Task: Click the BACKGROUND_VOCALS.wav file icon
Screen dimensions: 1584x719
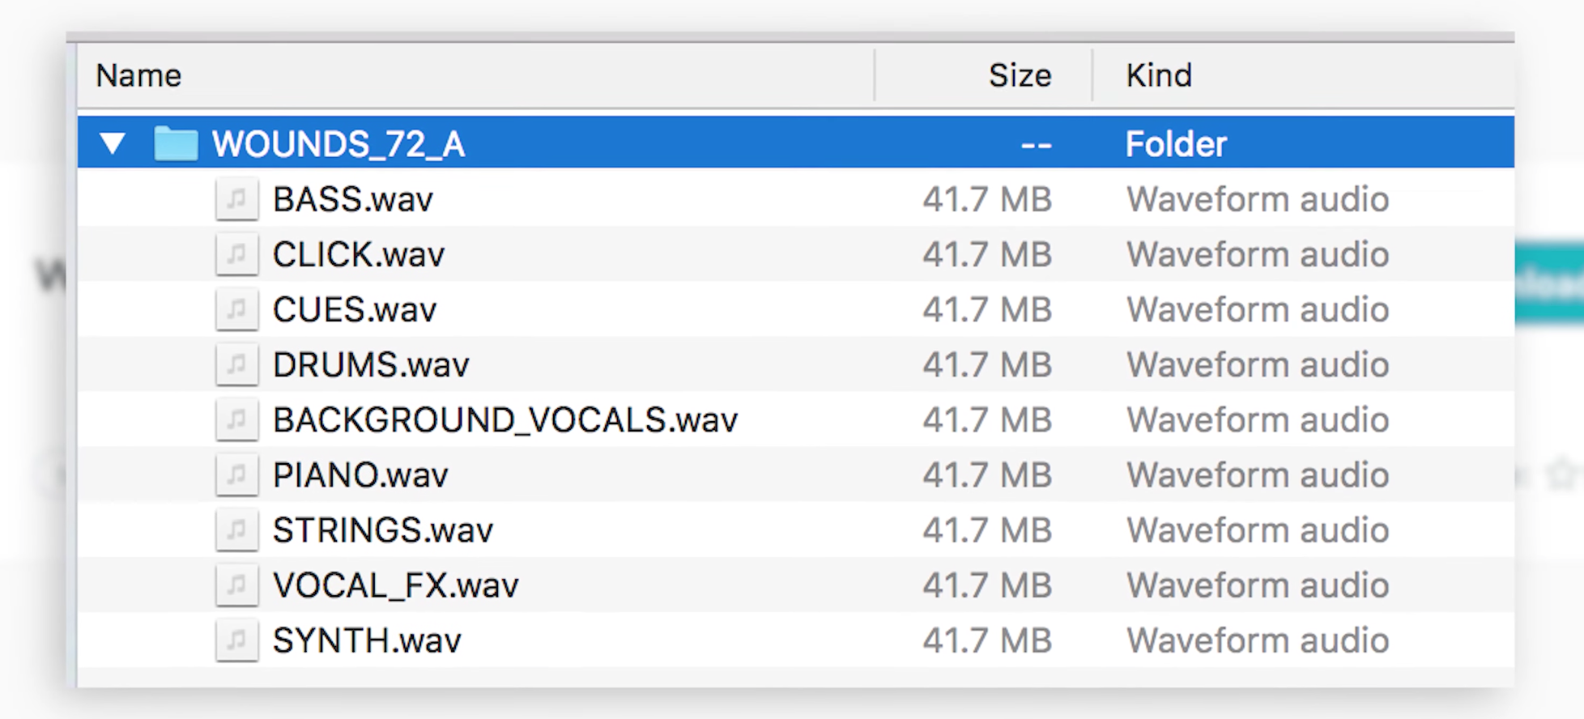Action: pyautogui.click(x=236, y=419)
